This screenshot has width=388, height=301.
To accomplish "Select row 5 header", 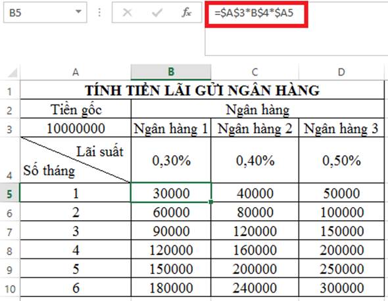I will (10, 193).
